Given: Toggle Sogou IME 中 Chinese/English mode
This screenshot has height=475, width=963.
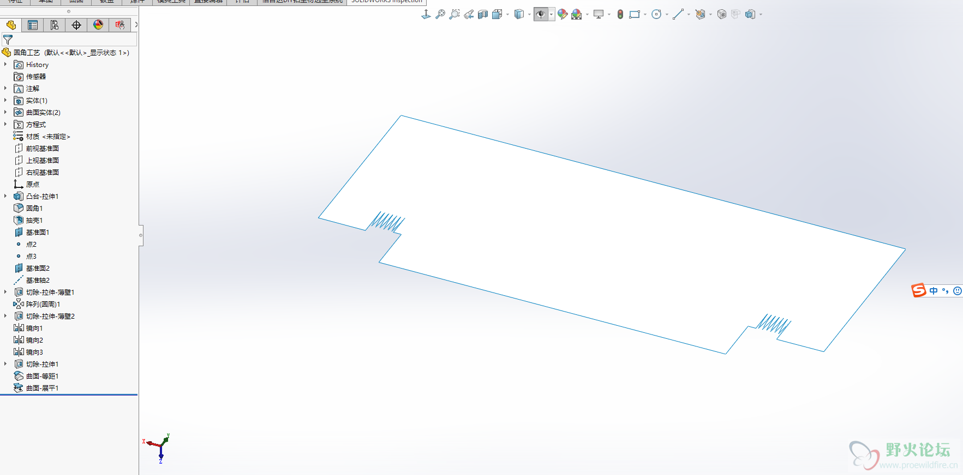Looking at the screenshot, I should [x=934, y=291].
